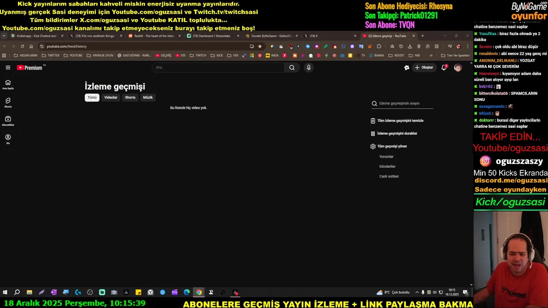
Task: Open the Siz (You) sidebar page
Action: [x=8, y=139]
